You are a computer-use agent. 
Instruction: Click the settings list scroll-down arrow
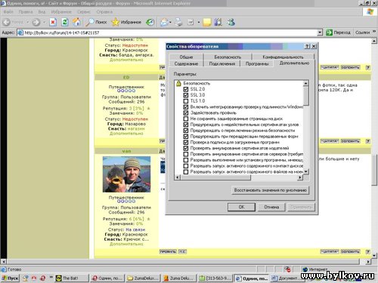[x=306, y=171]
